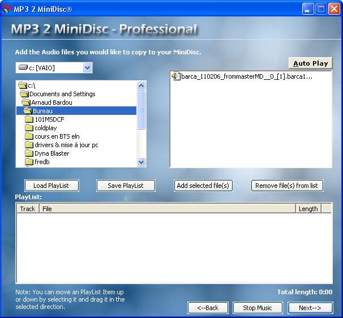The height and width of the screenshot is (318, 343).
Task: Select the barca_110206_frommasterMD file name
Action: pos(247,76)
